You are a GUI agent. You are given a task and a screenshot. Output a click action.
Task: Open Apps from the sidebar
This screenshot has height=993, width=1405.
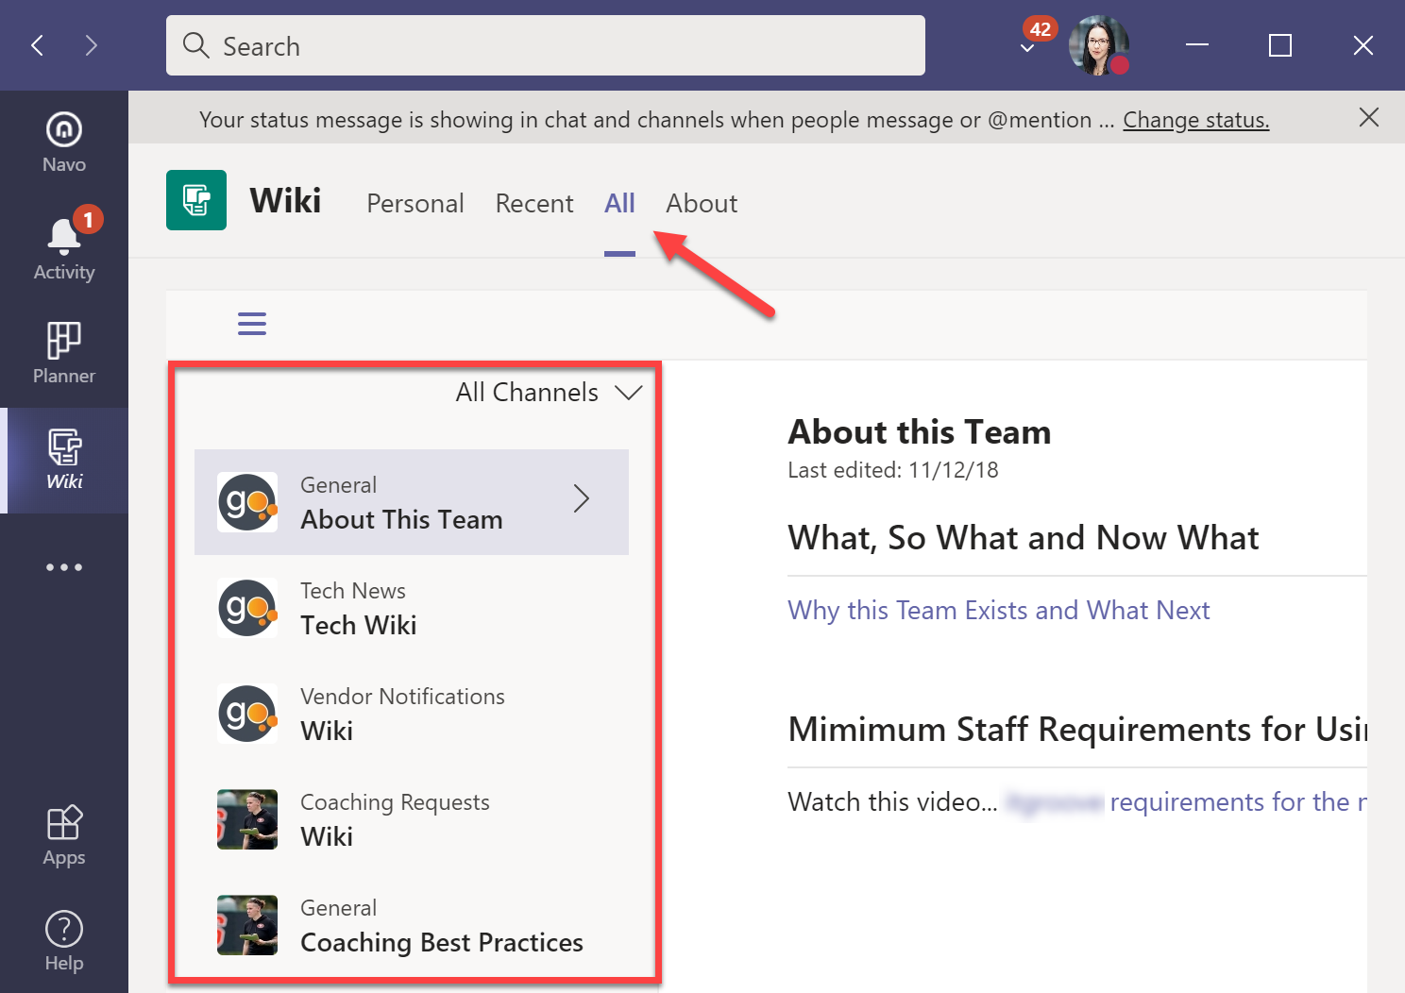click(63, 833)
